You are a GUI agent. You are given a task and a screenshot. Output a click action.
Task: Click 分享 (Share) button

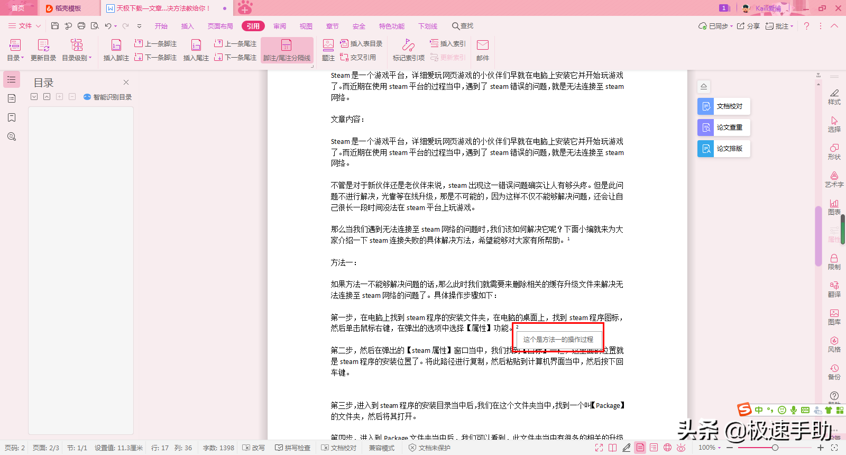click(748, 26)
